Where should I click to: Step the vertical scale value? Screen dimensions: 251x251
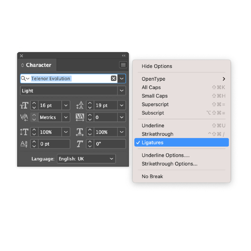[x=34, y=132]
